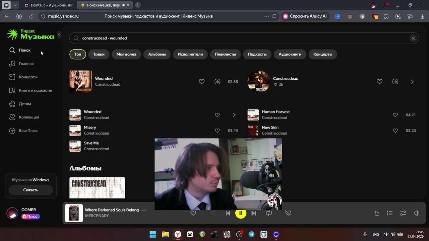Skip to next track

pyautogui.click(x=254, y=213)
